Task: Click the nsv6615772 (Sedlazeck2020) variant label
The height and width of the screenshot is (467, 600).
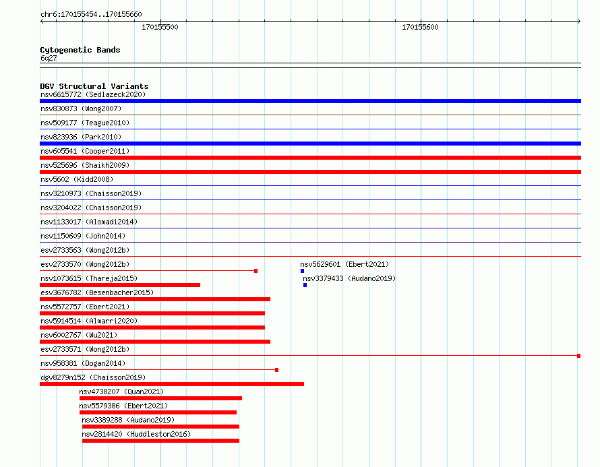Action: tap(93, 94)
